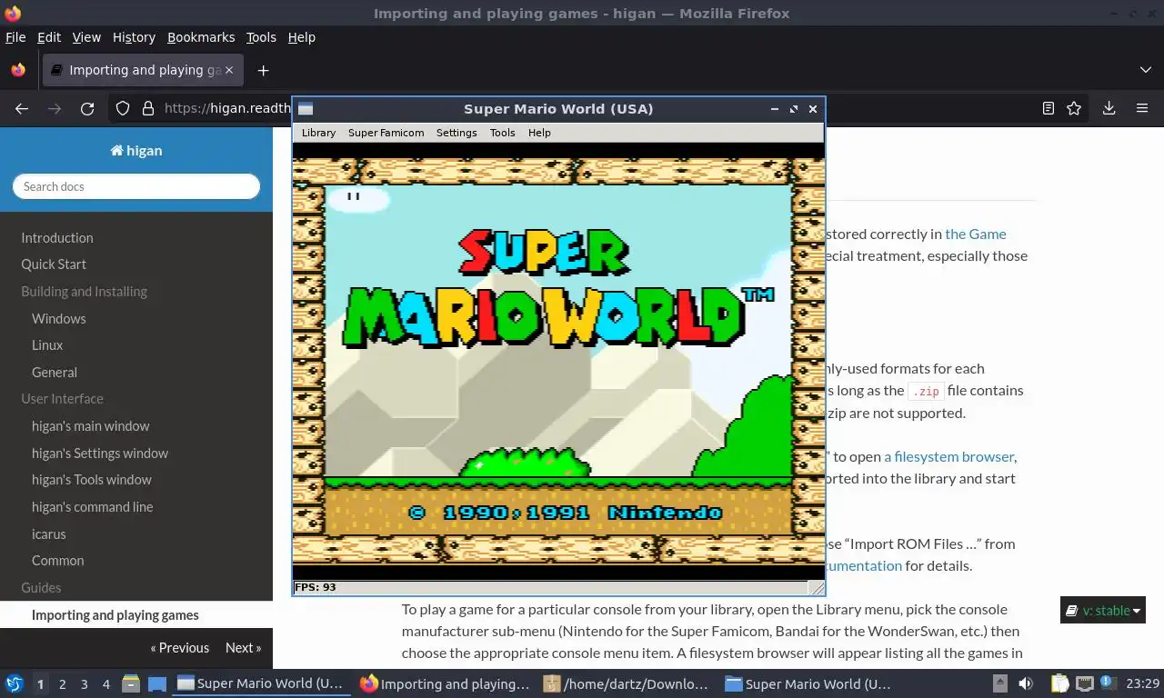Image resolution: width=1164 pixels, height=698 pixels.
Task: Expand the list all tabs chevron
Action: click(1146, 70)
